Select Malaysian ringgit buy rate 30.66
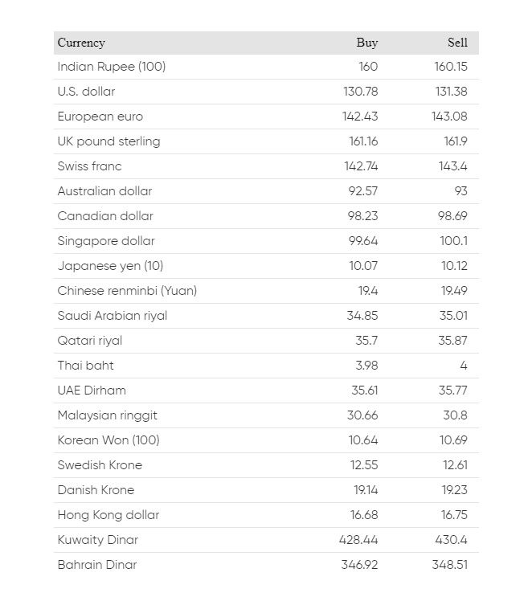Image resolution: width=528 pixels, height=597 pixels. [x=362, y=415]
